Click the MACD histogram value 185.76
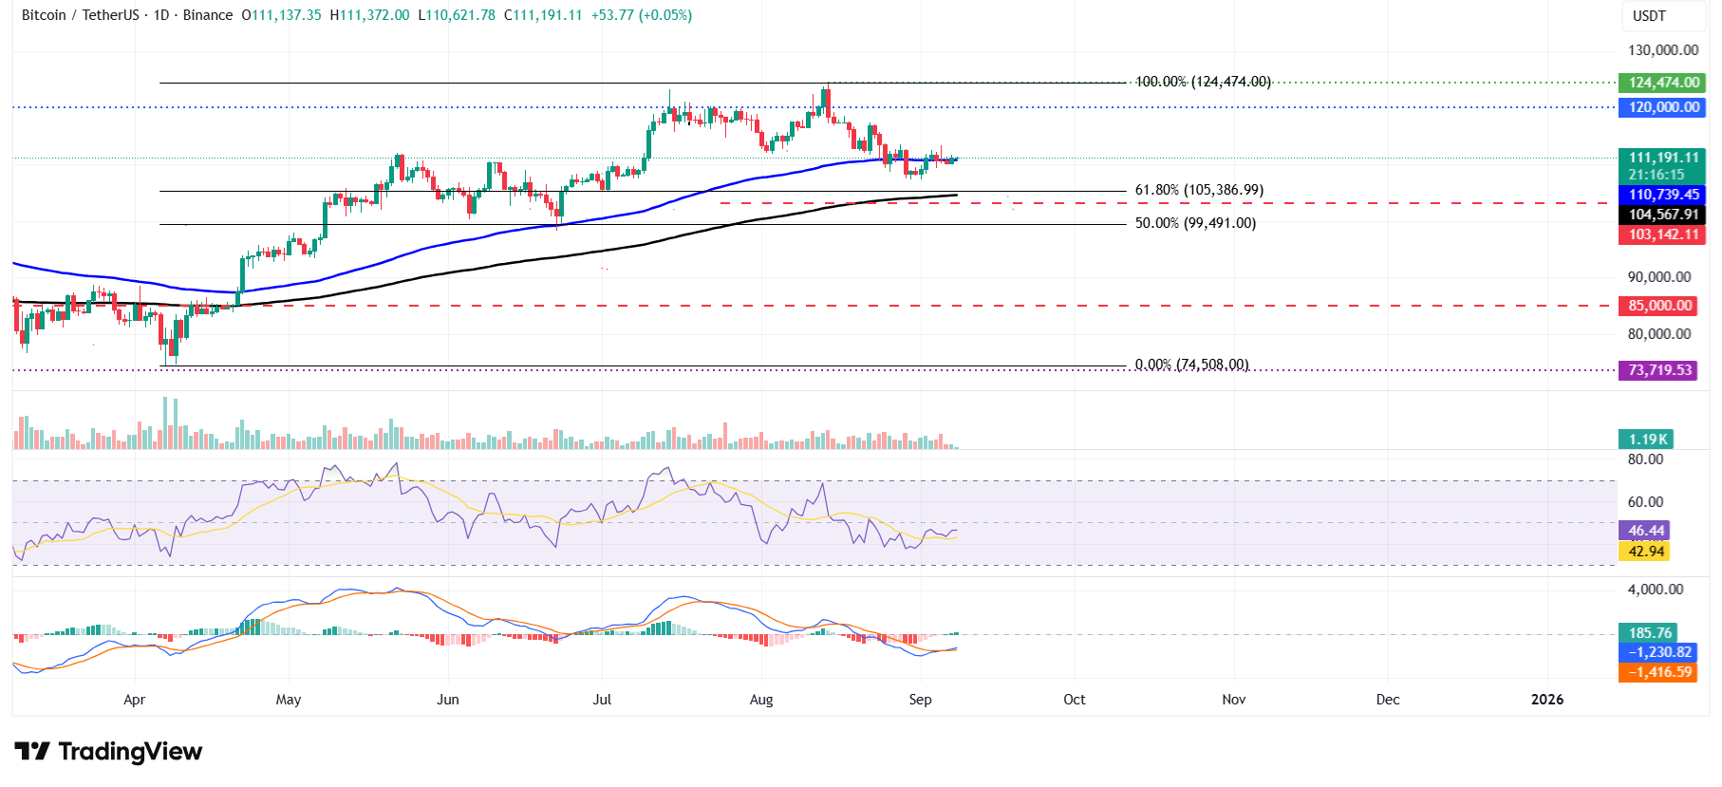Screen dimensions: 1722x787 [1648, 633]
